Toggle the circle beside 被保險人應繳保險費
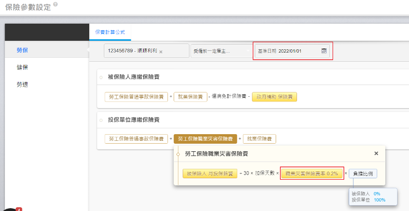Viewport: 409px width, 211px height. pyautogui.click(x=101, y=77)
